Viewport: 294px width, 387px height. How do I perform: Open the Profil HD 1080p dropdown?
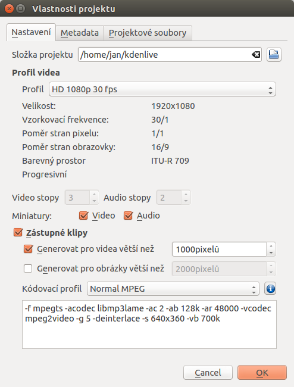coord(162,89)
